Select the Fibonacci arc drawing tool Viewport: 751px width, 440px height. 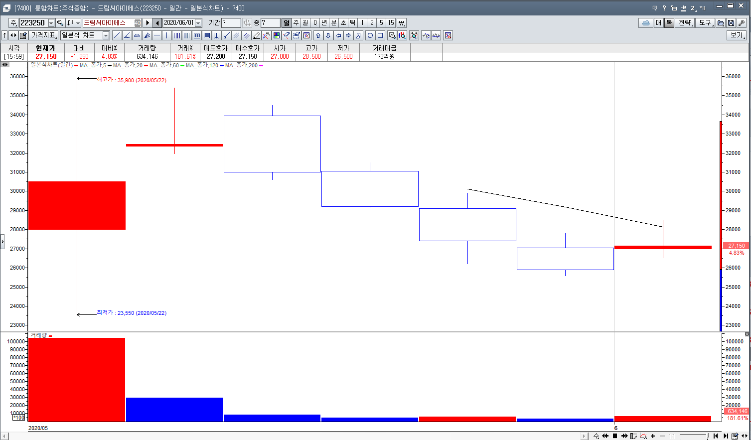137,35
